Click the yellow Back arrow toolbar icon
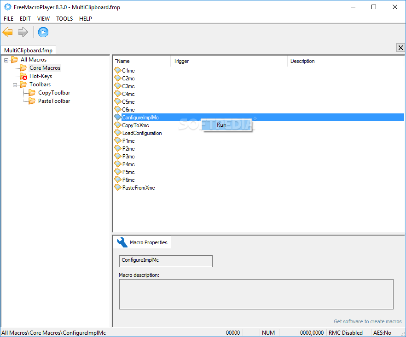 coord(7,32)
